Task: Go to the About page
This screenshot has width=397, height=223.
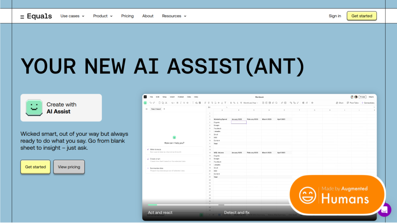Action: [x=148, y=16]
